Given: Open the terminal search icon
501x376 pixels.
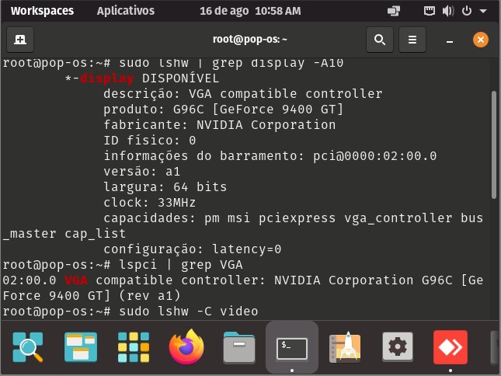Looking at the screenshot, I should [380, 40].
